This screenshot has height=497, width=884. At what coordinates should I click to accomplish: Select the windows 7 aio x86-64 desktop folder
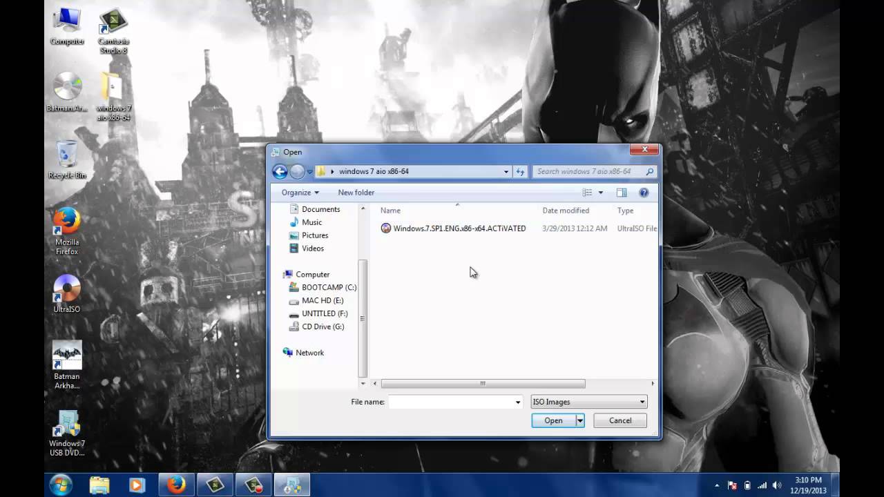(113, 97)
